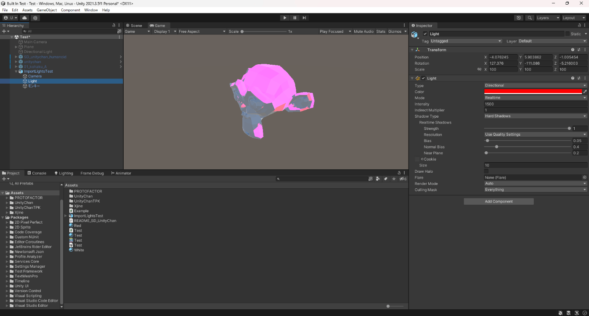Open the Free Aspect dropdown
This screenshot has width=589, height=316.
pyautogui.click(x=202, y=32)
